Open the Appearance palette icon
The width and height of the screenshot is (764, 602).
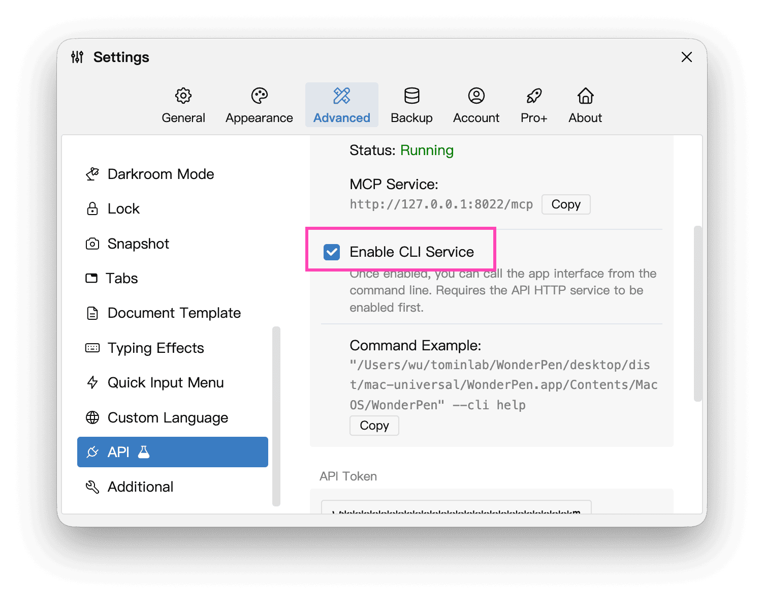tap(260, 96)
